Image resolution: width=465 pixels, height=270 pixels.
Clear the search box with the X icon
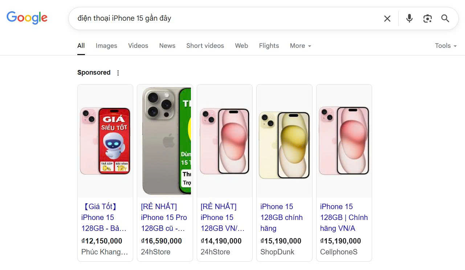tap(387, 18)
